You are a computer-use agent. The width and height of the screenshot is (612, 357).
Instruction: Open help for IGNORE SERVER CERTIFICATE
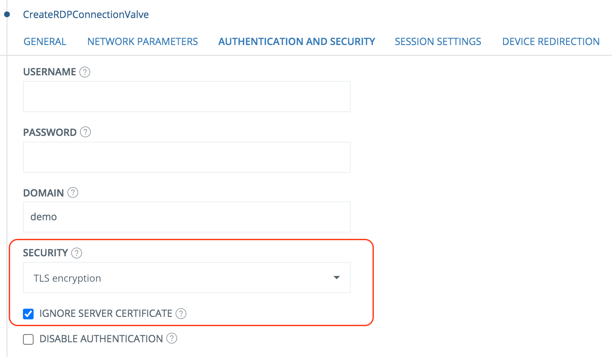[x=181, y=314]
